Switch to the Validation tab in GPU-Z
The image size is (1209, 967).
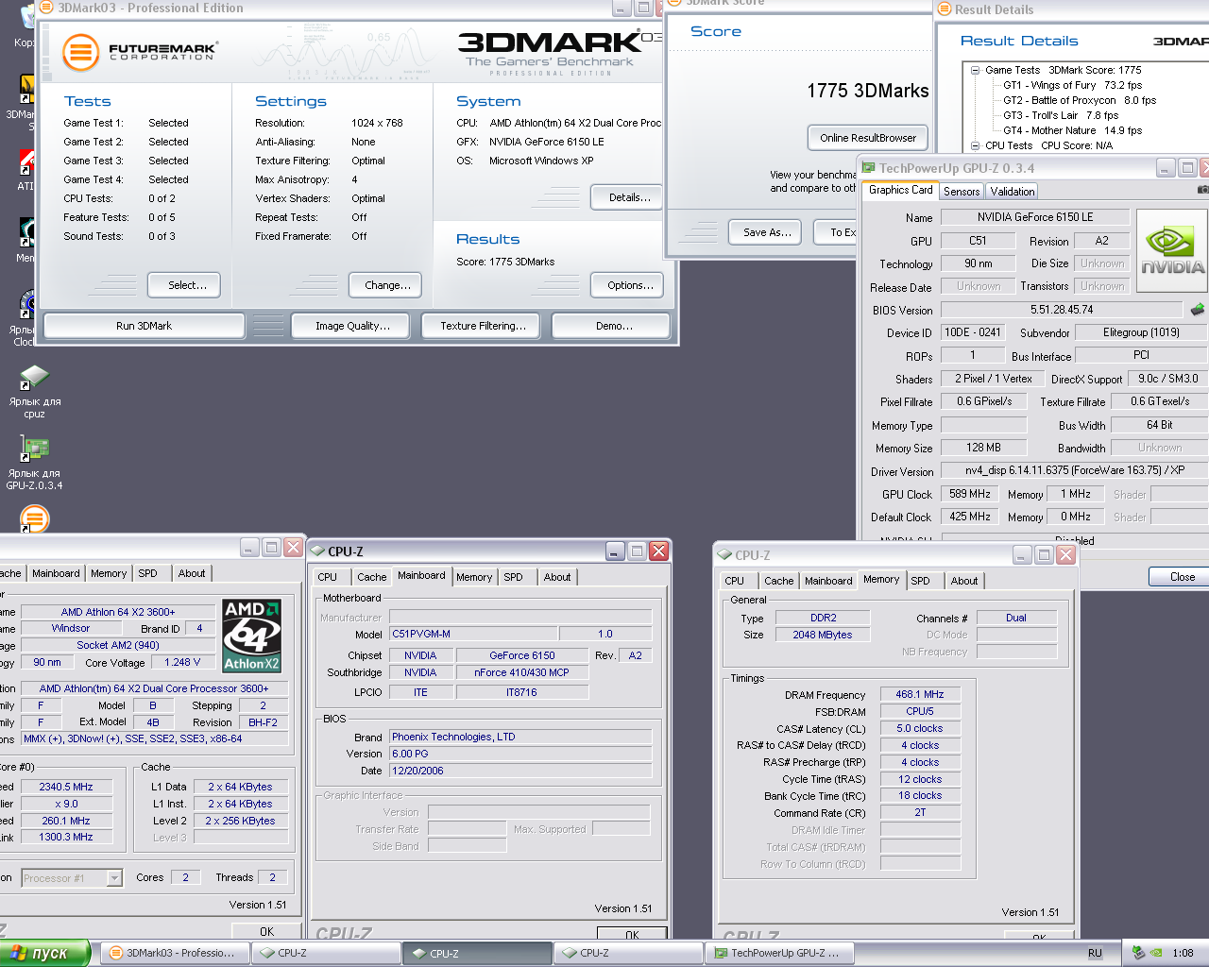click(x=1013, y=191)
